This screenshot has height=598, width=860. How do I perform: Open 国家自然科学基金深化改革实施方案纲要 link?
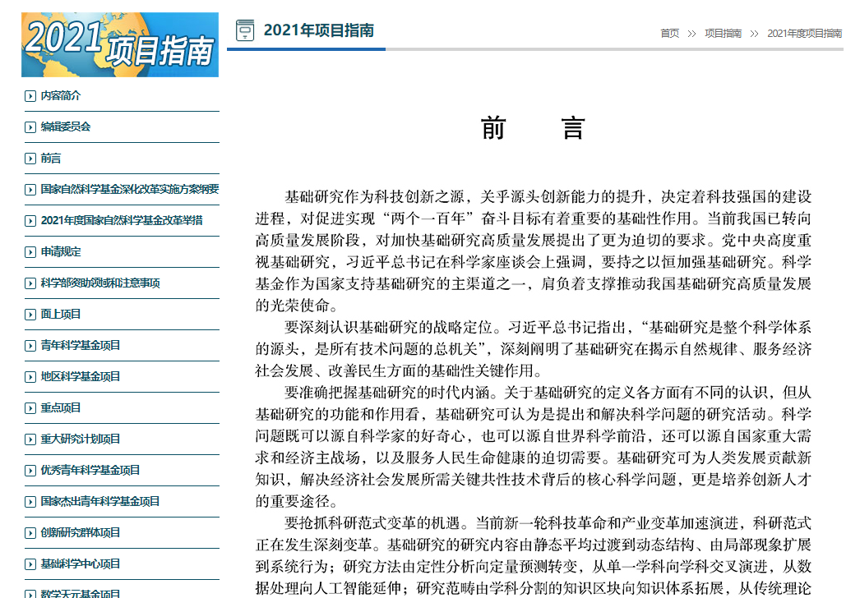pos(129,190)
